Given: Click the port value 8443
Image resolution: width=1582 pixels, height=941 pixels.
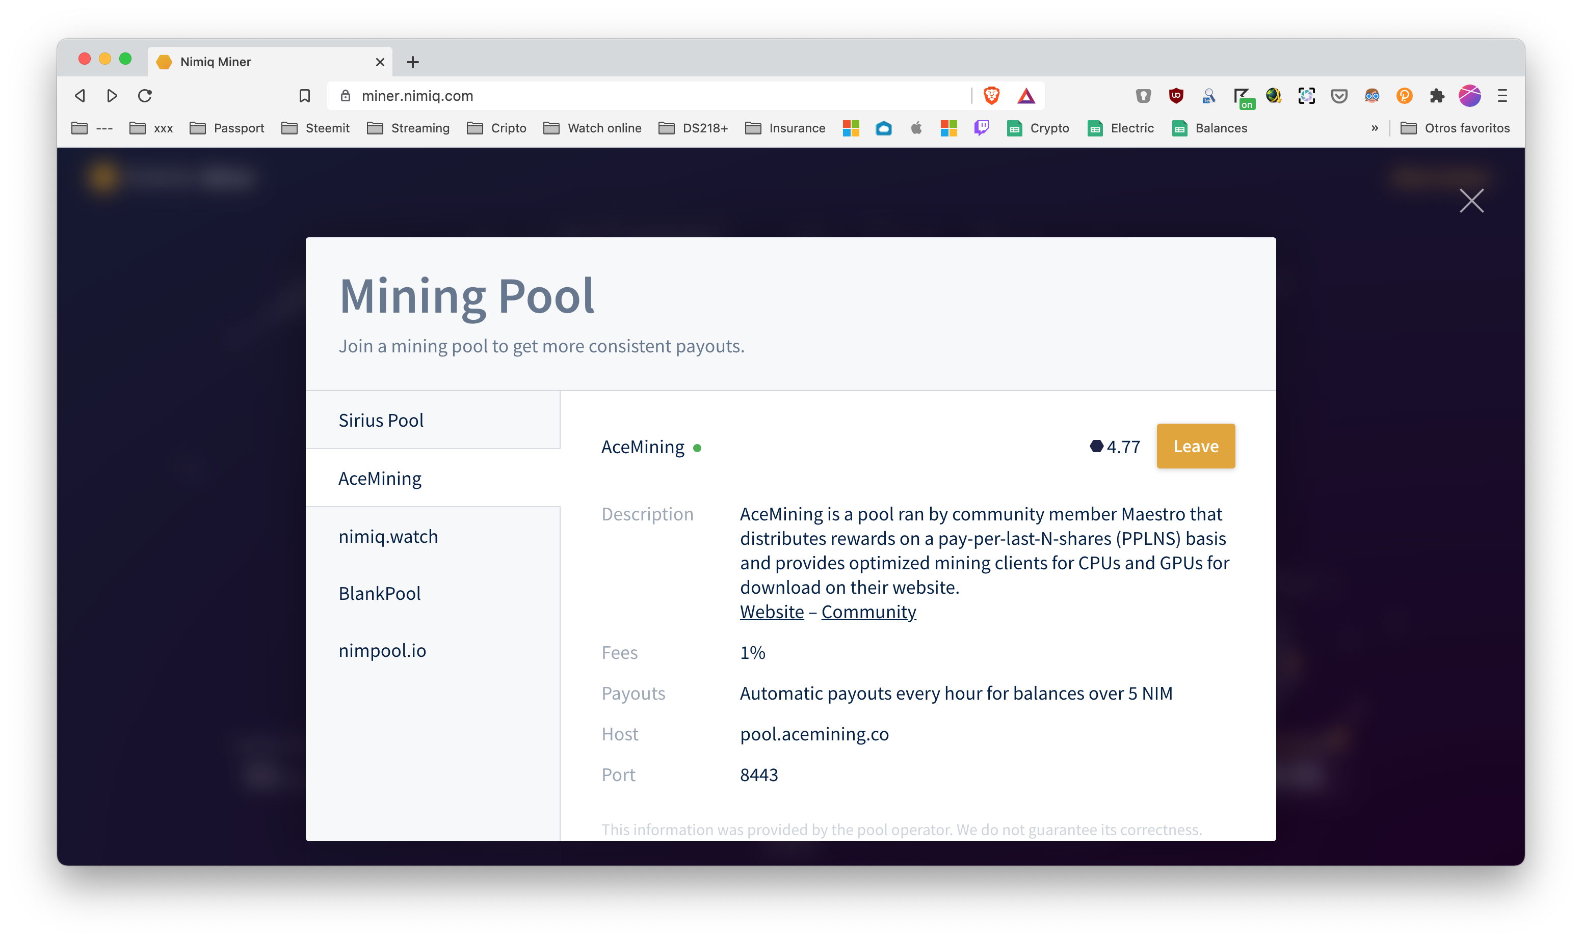Looking at the screenshot, I should tap(759, 775).
